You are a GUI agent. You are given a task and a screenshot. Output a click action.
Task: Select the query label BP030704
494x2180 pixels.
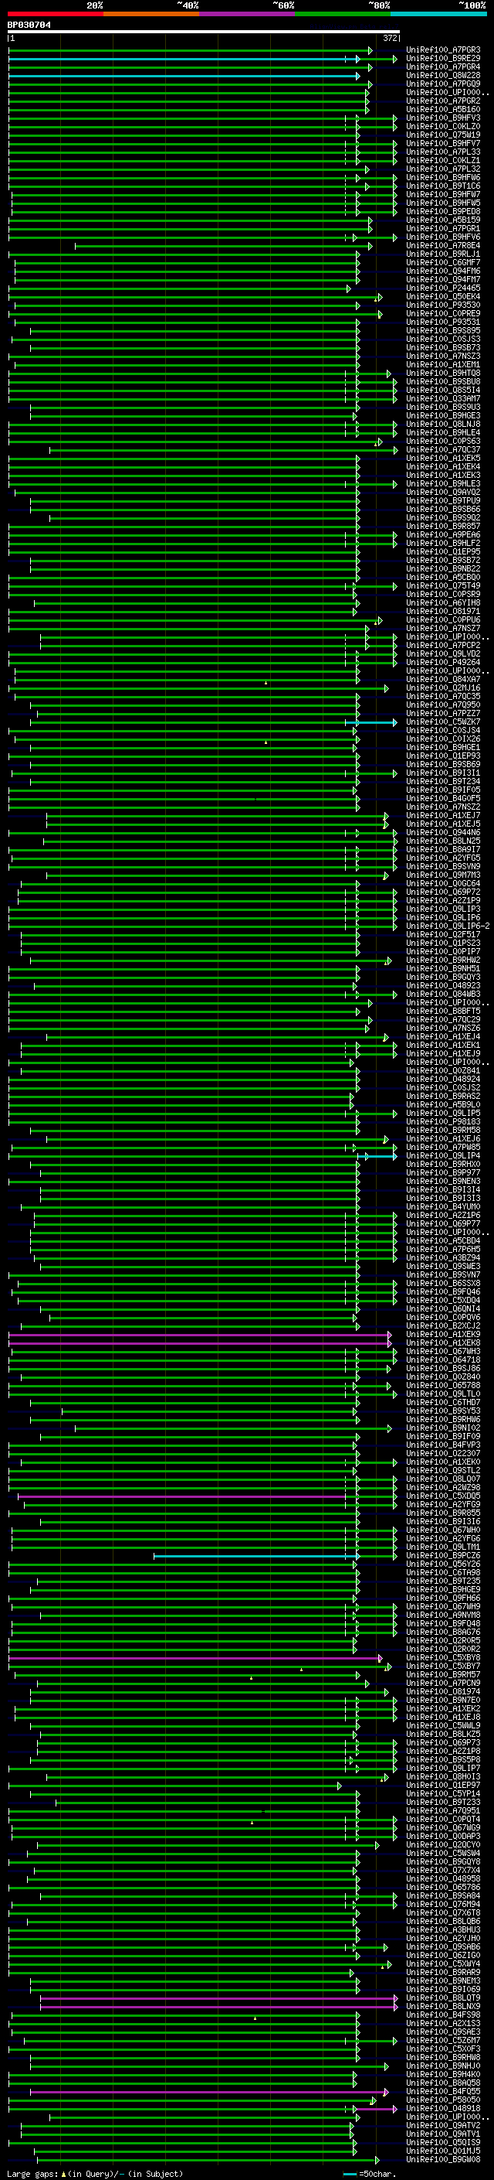click(29, 25)
